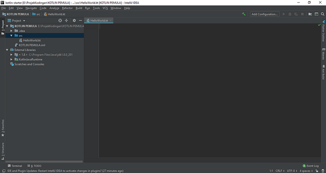Open the 4 spaces indent dropdown

coord(306,171)
